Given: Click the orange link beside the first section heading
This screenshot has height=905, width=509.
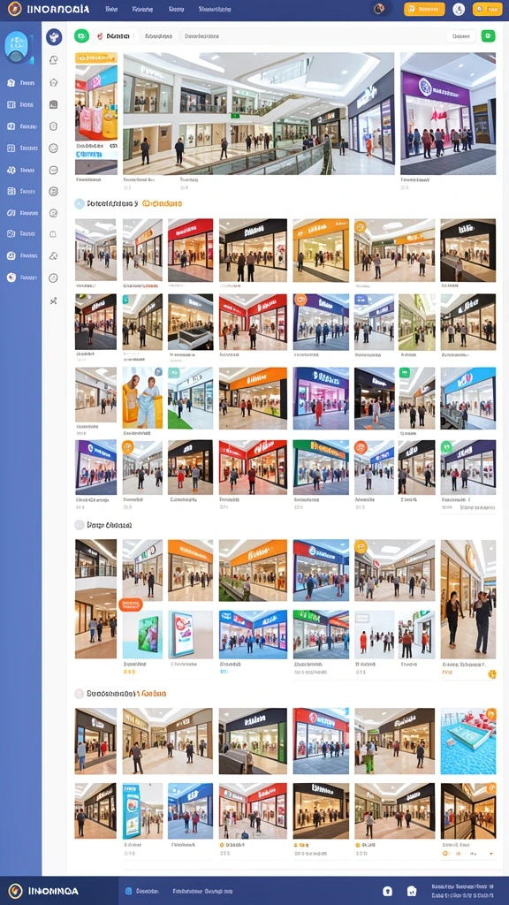Looking at the screenshot, I should [163, 204].
